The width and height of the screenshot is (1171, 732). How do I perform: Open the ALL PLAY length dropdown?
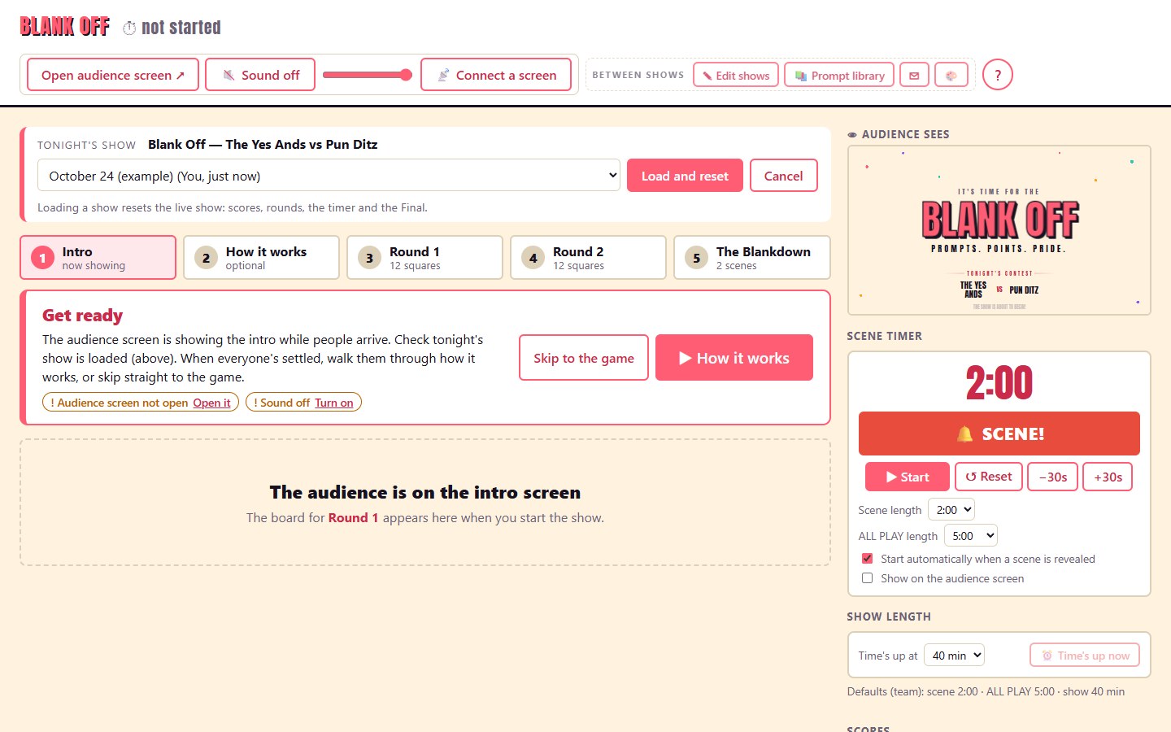tap(970, 536)
